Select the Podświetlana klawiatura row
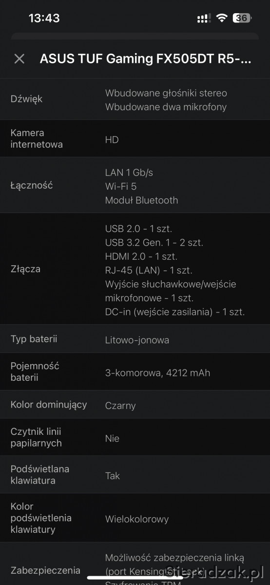Screen dimensions: 270x585 coord(135,475)
